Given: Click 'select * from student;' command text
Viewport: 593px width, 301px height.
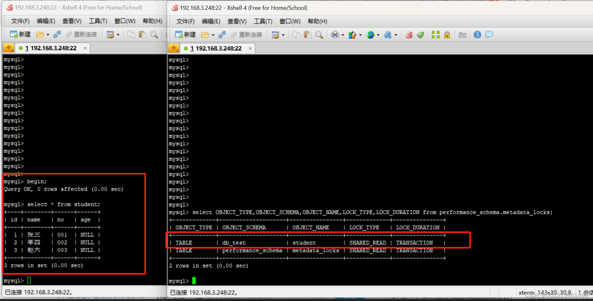Looking at the screenshot, I should (x=64, y=204).
